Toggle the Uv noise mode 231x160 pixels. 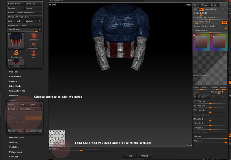point(201,9)
